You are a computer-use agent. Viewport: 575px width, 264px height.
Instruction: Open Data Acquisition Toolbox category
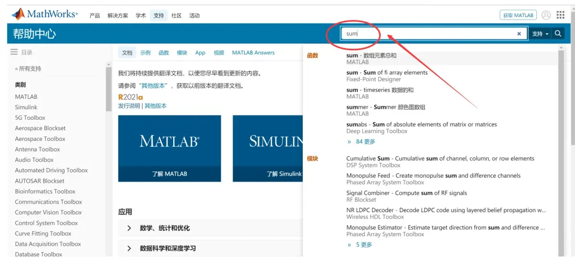(x=48, y=244)
